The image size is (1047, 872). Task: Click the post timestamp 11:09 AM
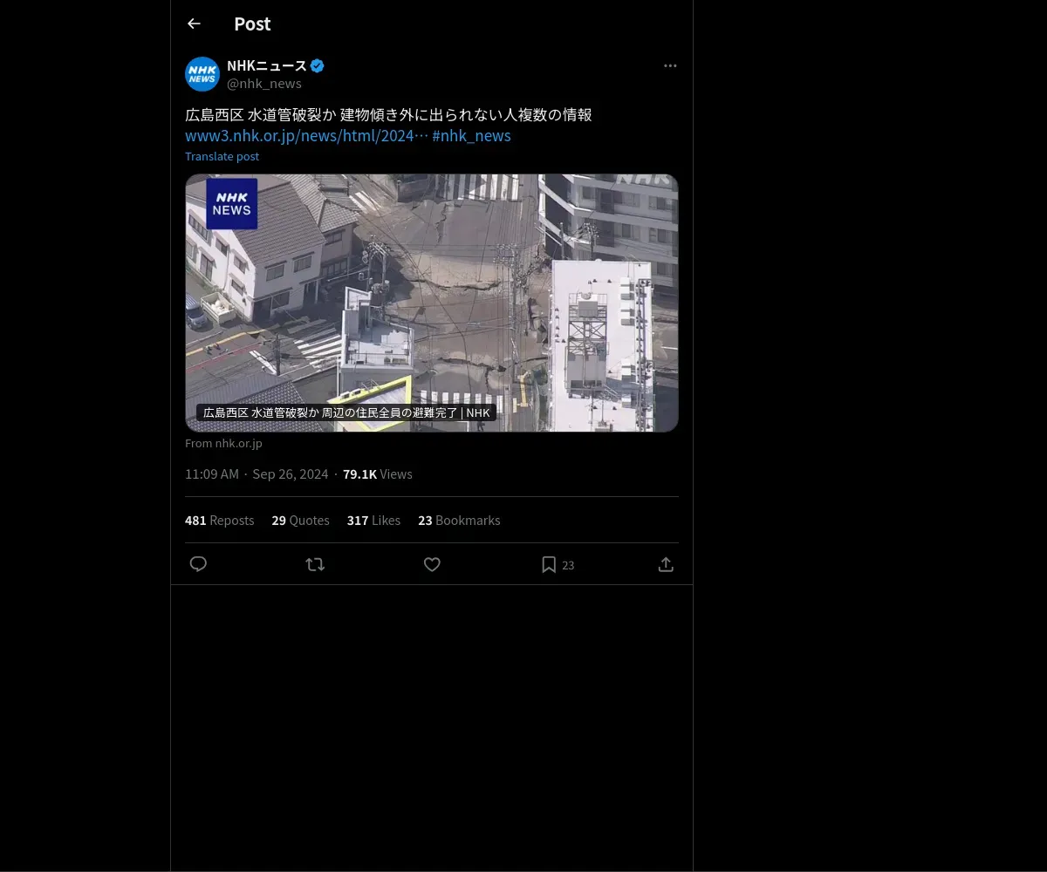click(x=212, y=473)
